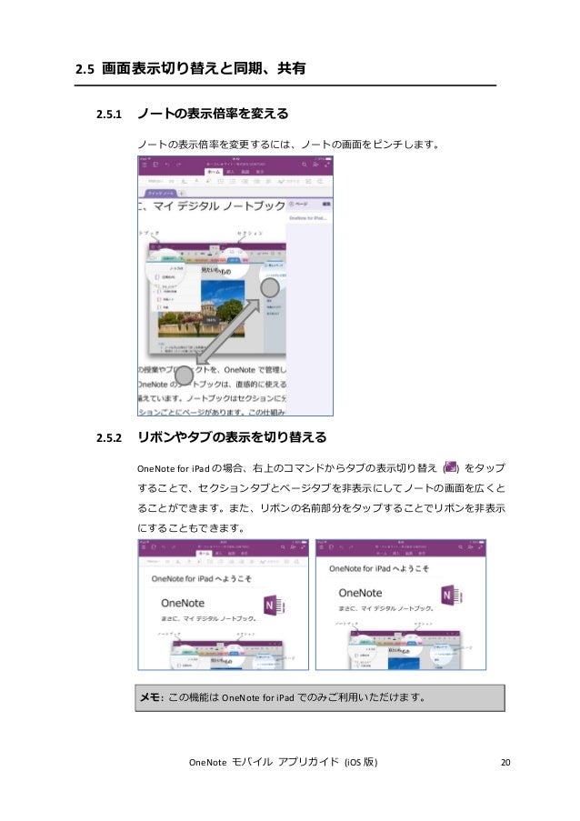Viewport: 580px width, 821px height.
Task: Open the hamburger menu in the lower-left screenshot
Action: (143, 546)
